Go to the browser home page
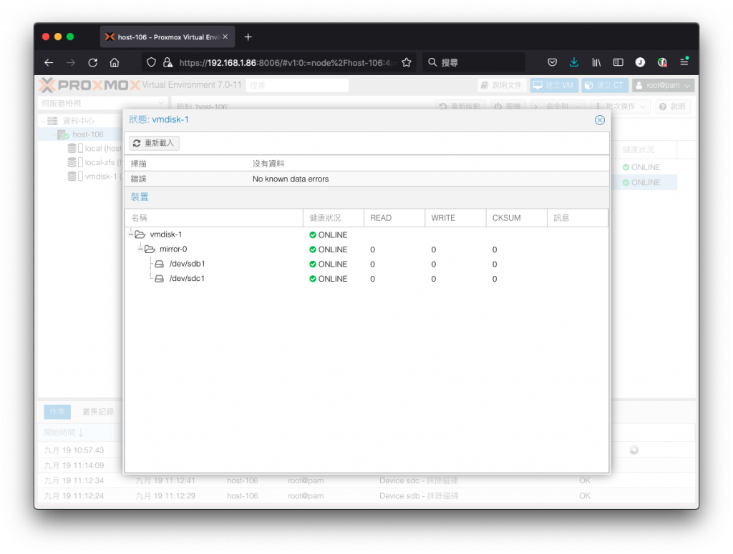 coord(115,62)
